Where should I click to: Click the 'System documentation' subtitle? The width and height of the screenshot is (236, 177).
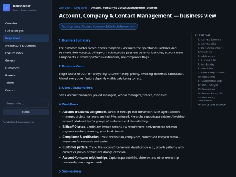(x=24, y=10)
